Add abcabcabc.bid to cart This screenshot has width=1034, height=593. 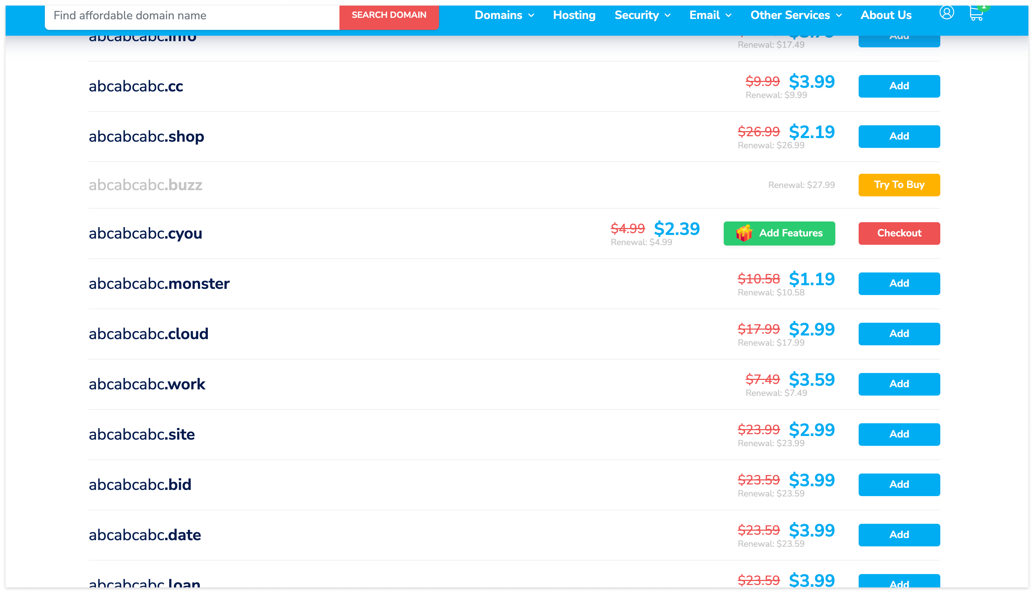pyautogui.click(x=899, y=484)
